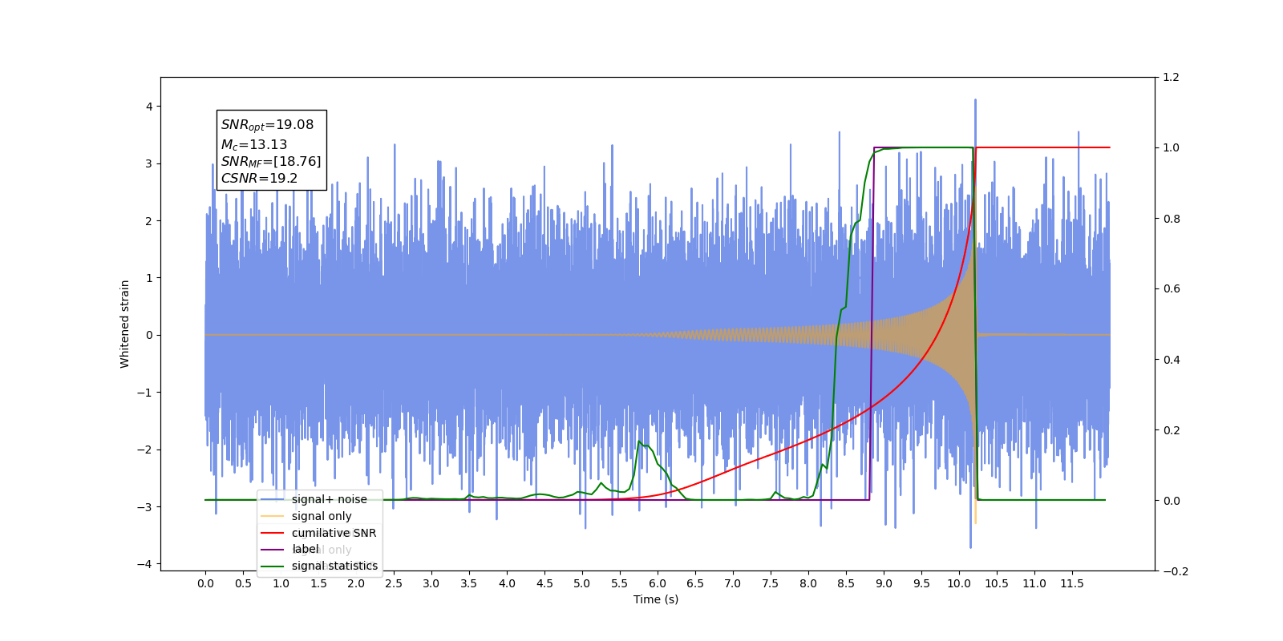Click the green line swatch for signal statistics
Image resolution: width=1283 pixels, height=641 pixels.
[x=273, y=566]
